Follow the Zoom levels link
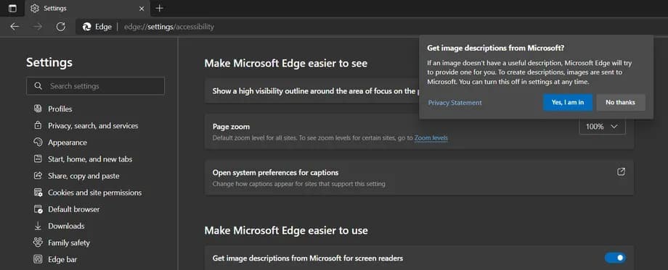The width and height of the screenshot is (668, 270). point(431,138)
